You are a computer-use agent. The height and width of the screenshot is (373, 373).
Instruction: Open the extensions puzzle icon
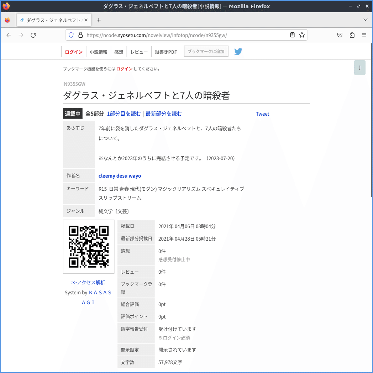coord(352,35)
